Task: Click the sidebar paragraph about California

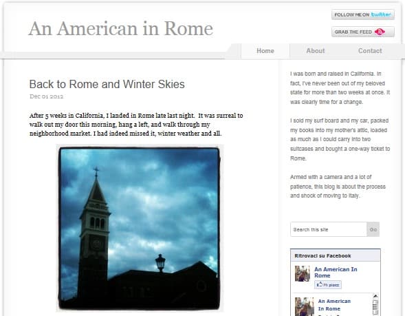Action: pos(340,87)
